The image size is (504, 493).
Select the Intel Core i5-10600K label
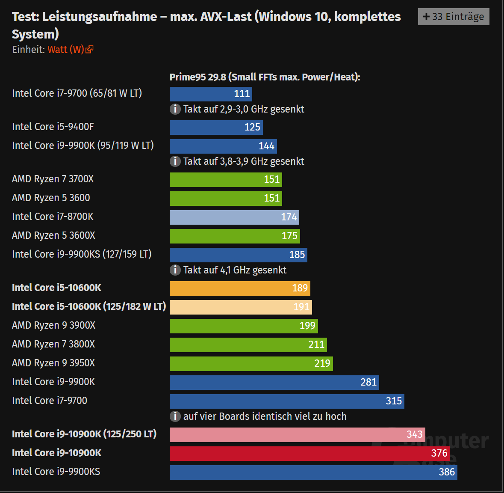point(56,288)
